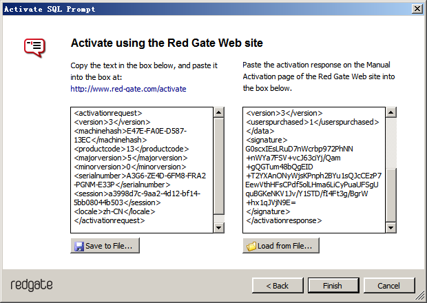Click the machinehash line in request box

coord(130,135)
